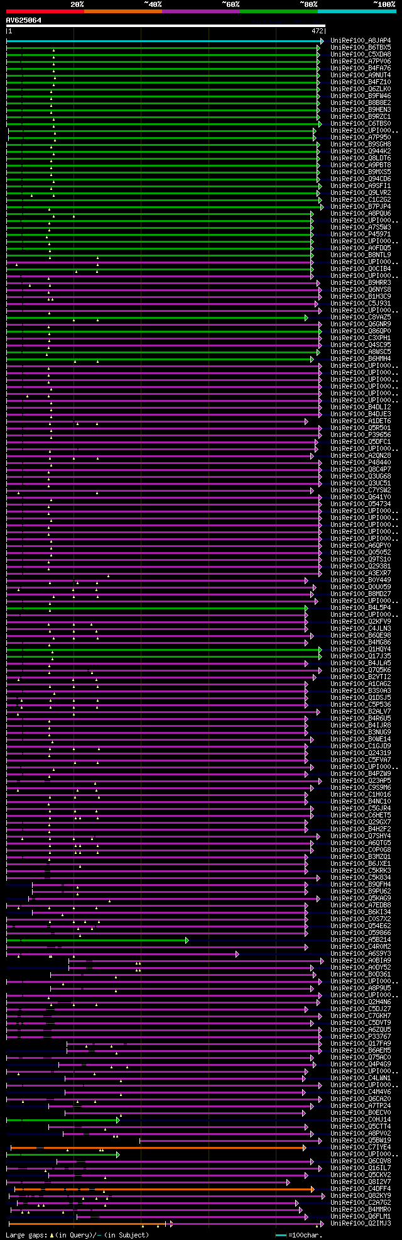This screenshot has height=1240, width=402.
Task: Click the 472 query length label
Action: click(317, 31)
